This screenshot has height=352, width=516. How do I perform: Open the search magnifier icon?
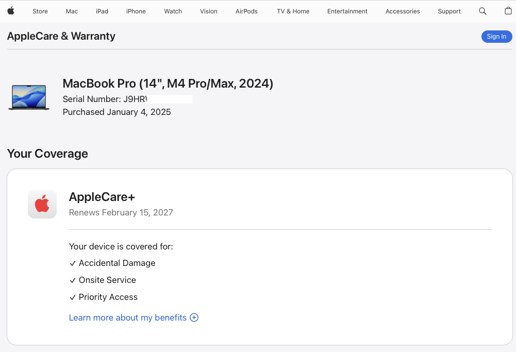coord(482,11)
